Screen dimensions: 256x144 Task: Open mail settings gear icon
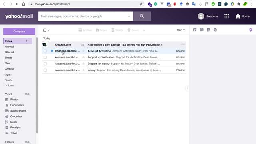[251, 30]
